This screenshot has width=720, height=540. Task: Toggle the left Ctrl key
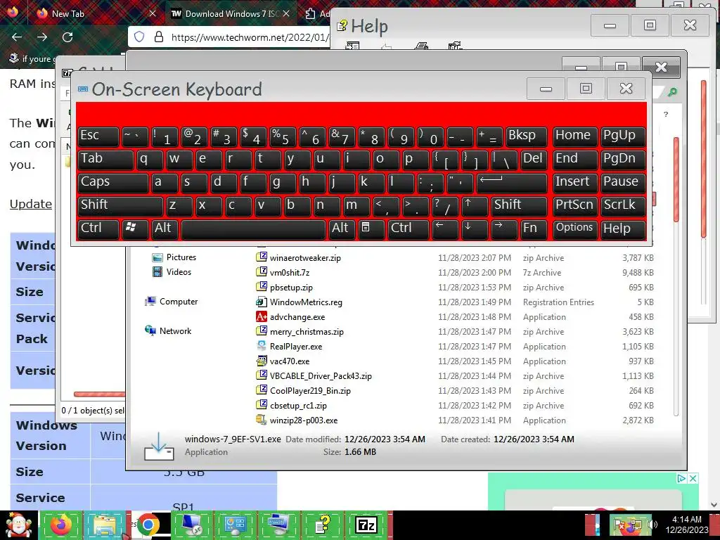(98, 230)
